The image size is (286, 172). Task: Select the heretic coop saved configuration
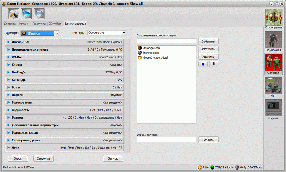point(153,52)
